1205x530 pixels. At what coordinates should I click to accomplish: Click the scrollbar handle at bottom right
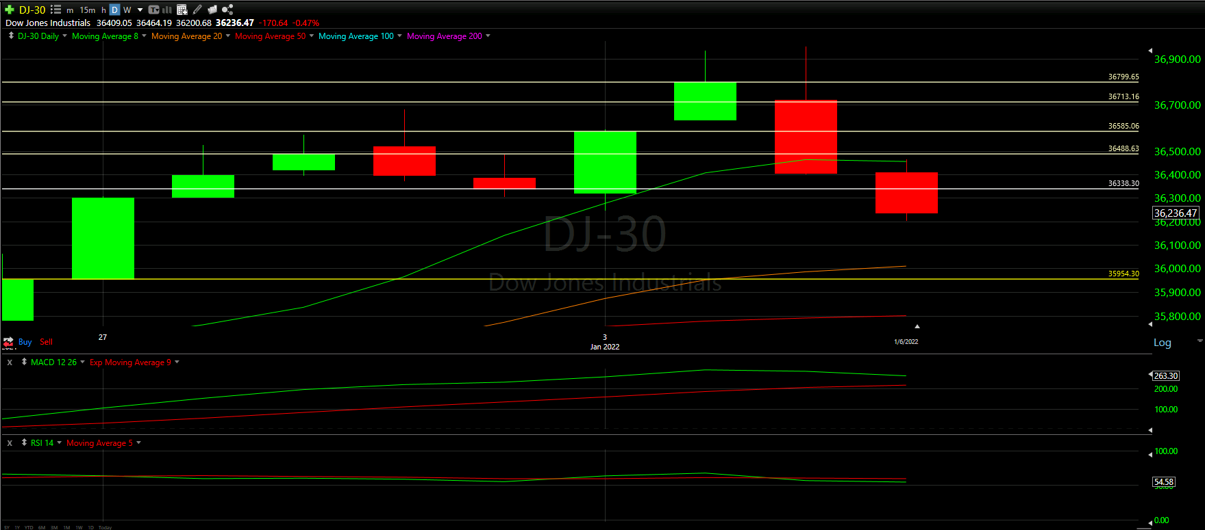coord(1143,528)
